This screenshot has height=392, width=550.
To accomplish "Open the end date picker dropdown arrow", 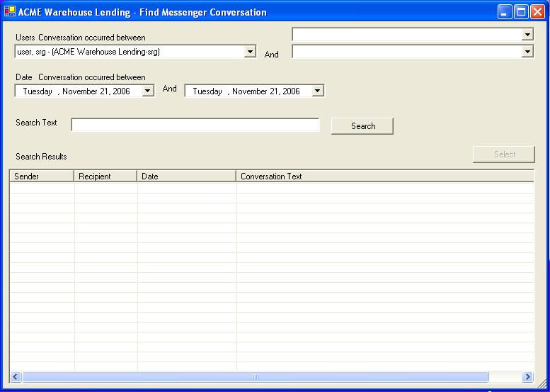I will pyautogui.click(x=317, y=91).
